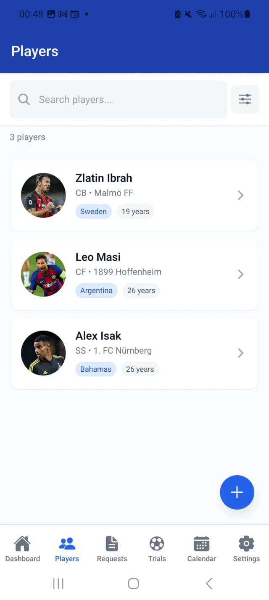The height and width of the screenshot is (600, 269).
Task: Tap the 19 years age chip
Action: [x=135, y=211]
